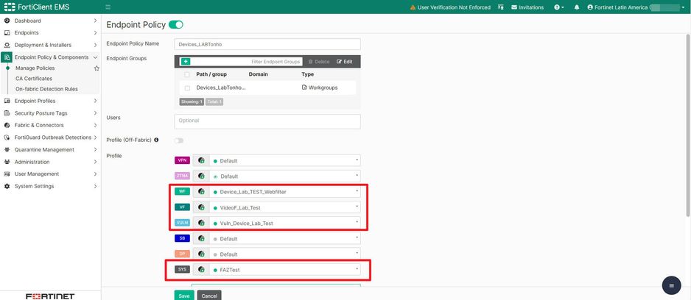The height and width of the screenshot is (300, 691).
Task: Toggle the hamburger sidebar menu icon
Action: (x=108, y=7)
